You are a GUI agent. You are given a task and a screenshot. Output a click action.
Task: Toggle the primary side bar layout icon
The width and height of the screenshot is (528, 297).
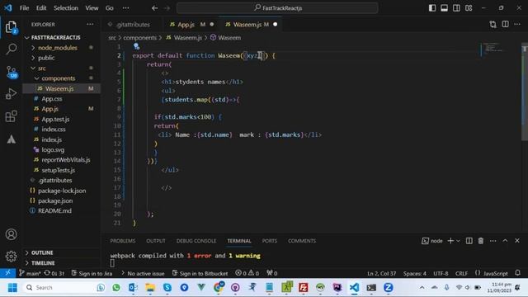tap(432, 7)
